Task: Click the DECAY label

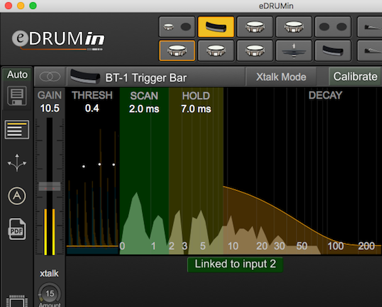Action: click(x=325, y=95)
